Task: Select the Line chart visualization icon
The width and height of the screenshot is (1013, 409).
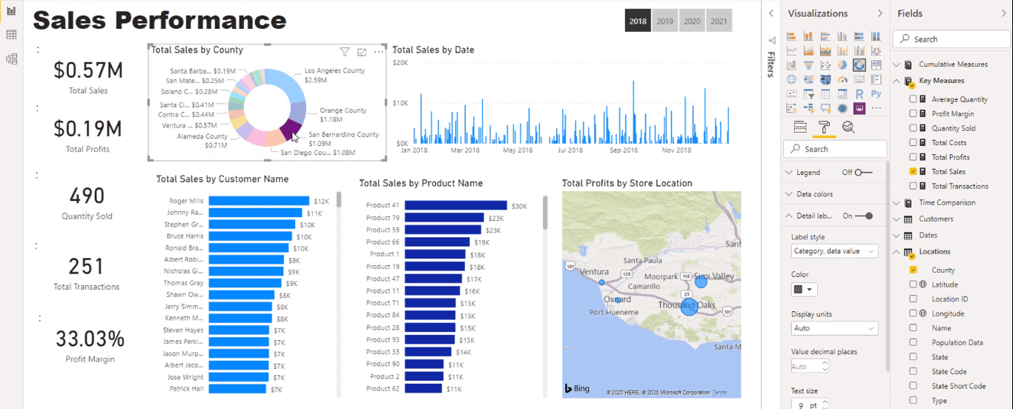Action: [791, 50]
